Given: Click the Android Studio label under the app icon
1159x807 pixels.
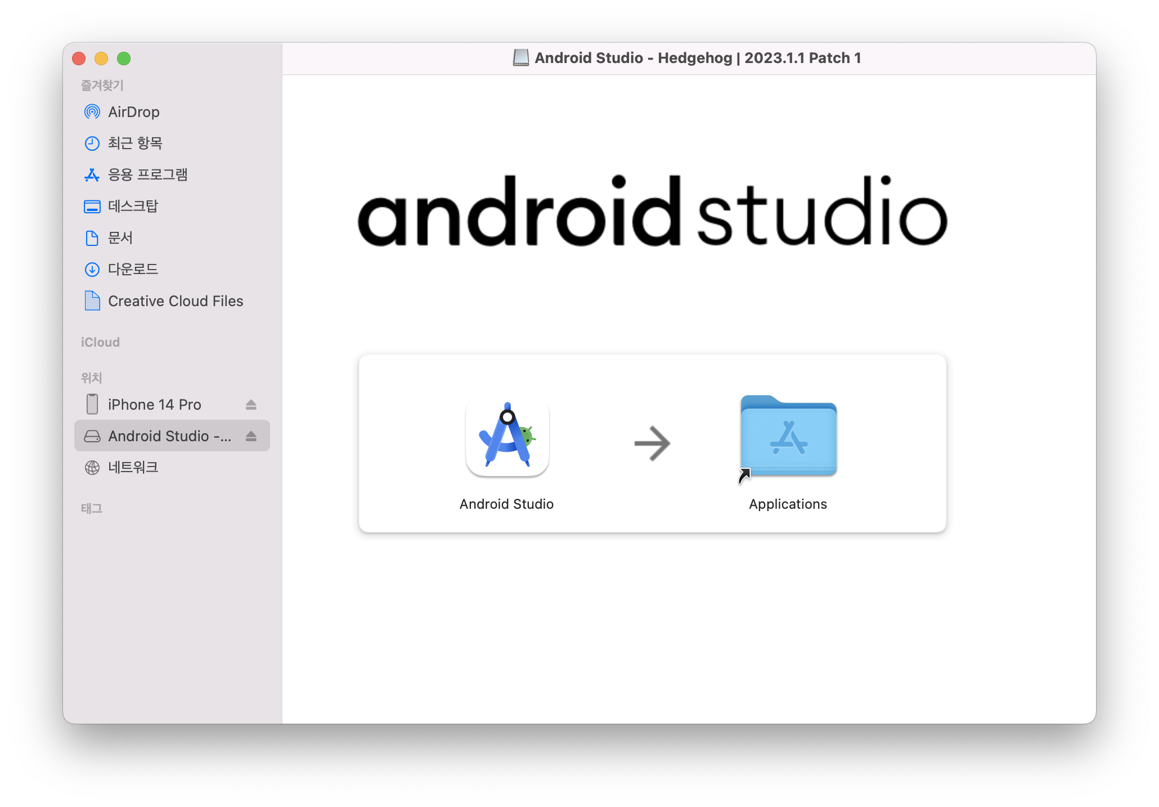Looking at the screenshot, I should tap(506, 504).
